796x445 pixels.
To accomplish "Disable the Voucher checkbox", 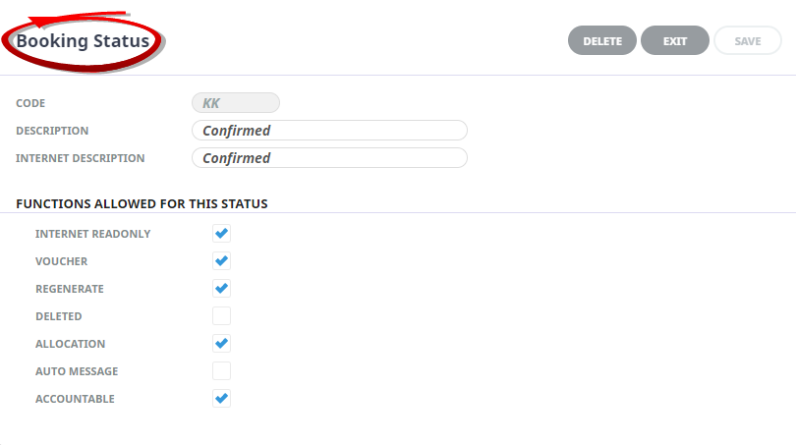I will 221,260.
